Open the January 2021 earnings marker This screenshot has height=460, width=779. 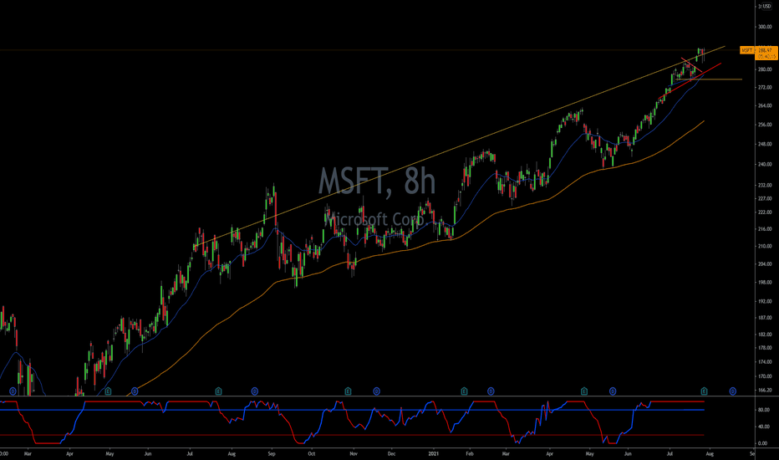coord(464,391)
